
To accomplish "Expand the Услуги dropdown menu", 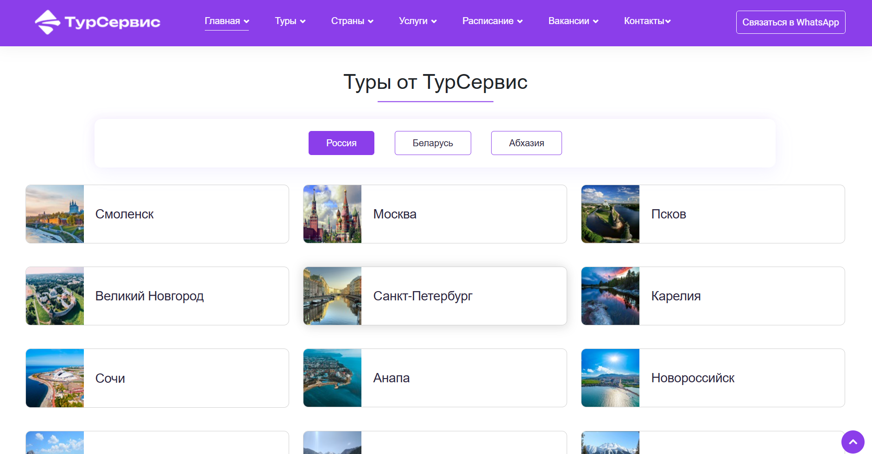I will coord(418,21).
